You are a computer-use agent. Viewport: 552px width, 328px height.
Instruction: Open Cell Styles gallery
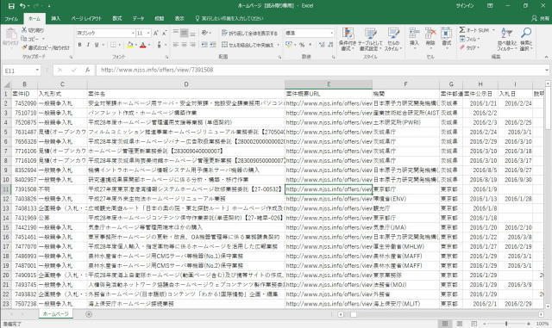(x=393, y=40)
